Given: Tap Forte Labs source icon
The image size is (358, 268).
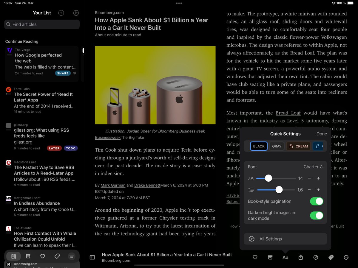Looking at the screenshot, I should pos(9,90).
